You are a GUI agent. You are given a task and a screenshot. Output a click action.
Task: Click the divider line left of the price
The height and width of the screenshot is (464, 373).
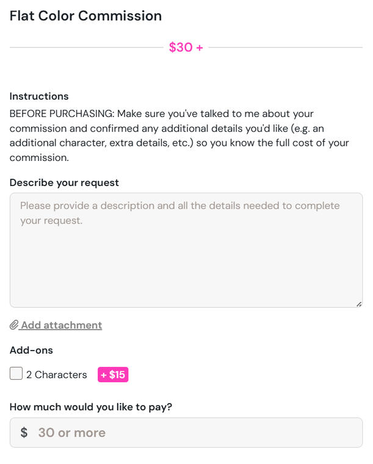[x=85, y=48]
